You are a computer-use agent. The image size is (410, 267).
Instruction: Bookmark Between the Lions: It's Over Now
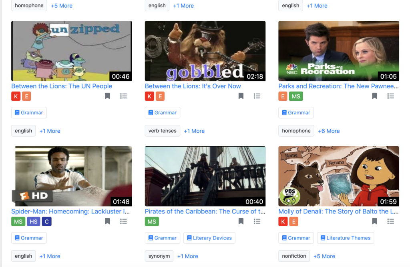click(x=241, y=96)
